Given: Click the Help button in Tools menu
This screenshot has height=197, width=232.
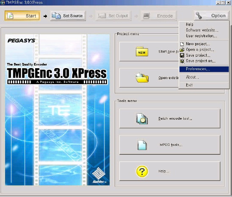Looking at the screenshot, I should point(170,171).
